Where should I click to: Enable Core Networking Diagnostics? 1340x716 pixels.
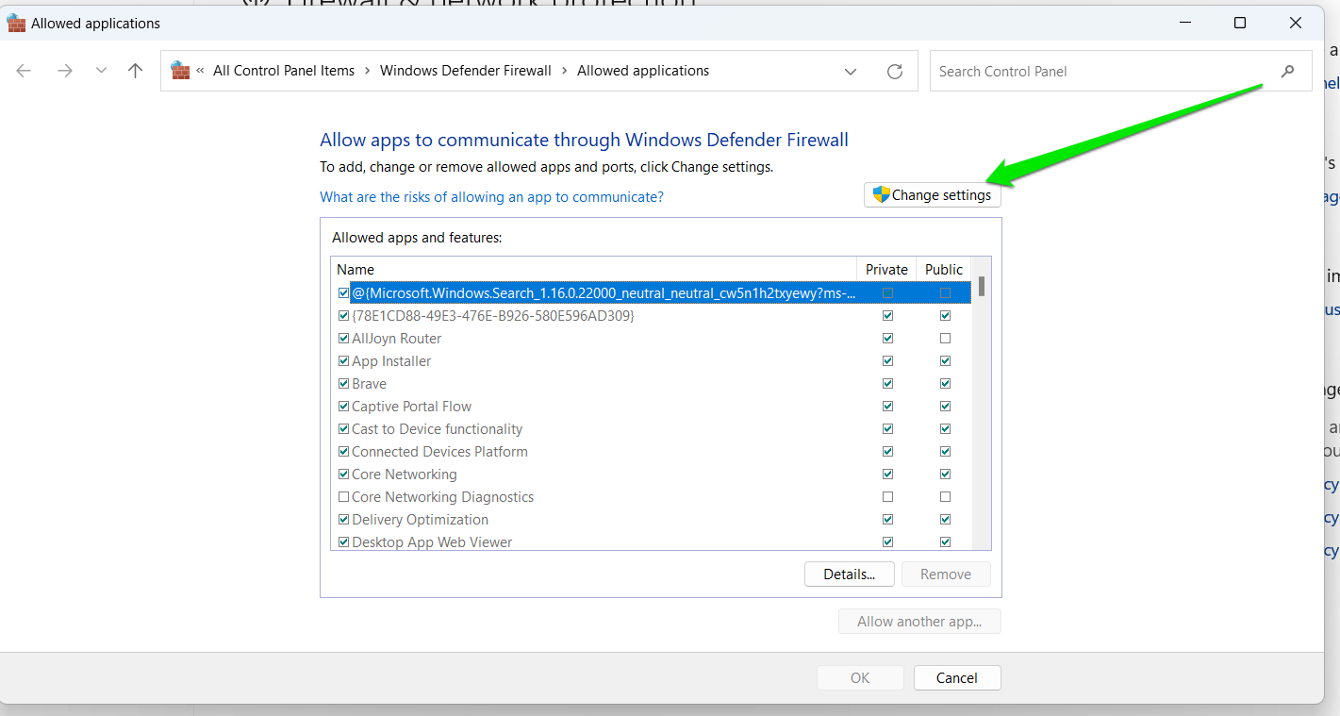tap(343, 496)
